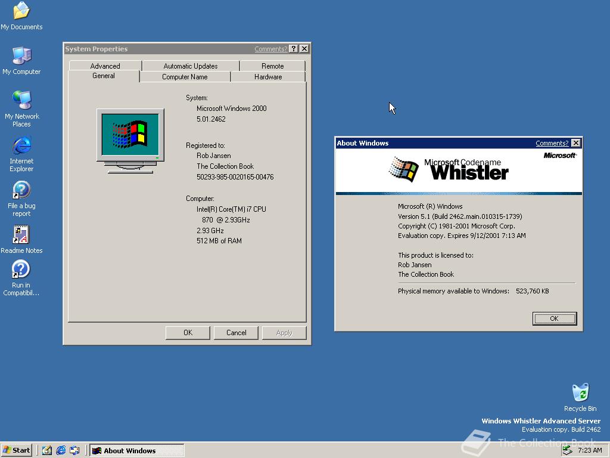Screen dimensions: 610x458
Task: Click the product ID 50293-985-0020165-00476
Action: pyautogui.click(x=235, y=177)
